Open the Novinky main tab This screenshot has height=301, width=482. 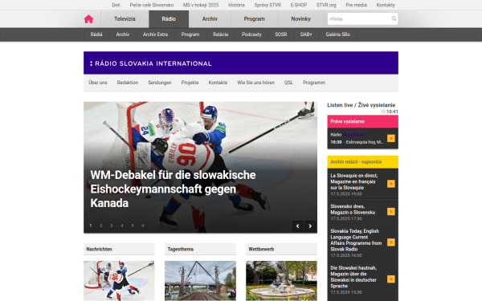click(301, 19)
